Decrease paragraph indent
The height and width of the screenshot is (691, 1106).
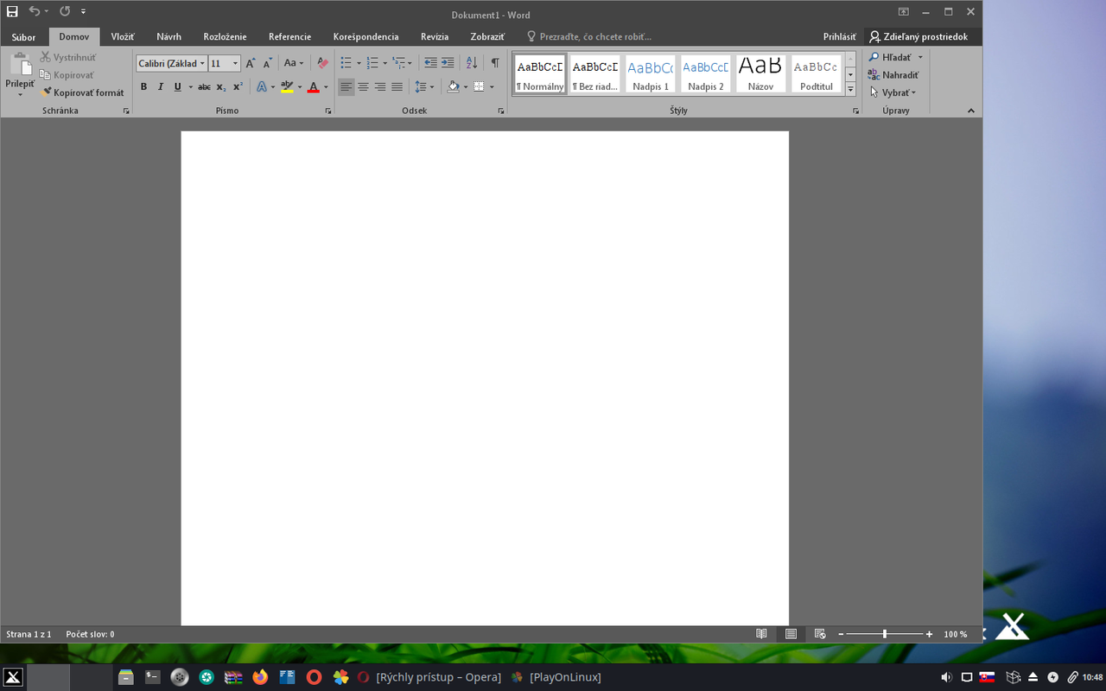tap(430, 63)
